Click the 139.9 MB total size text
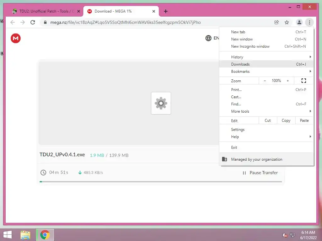The width and height of the screenshot is (322, 241). click(119, 155)
